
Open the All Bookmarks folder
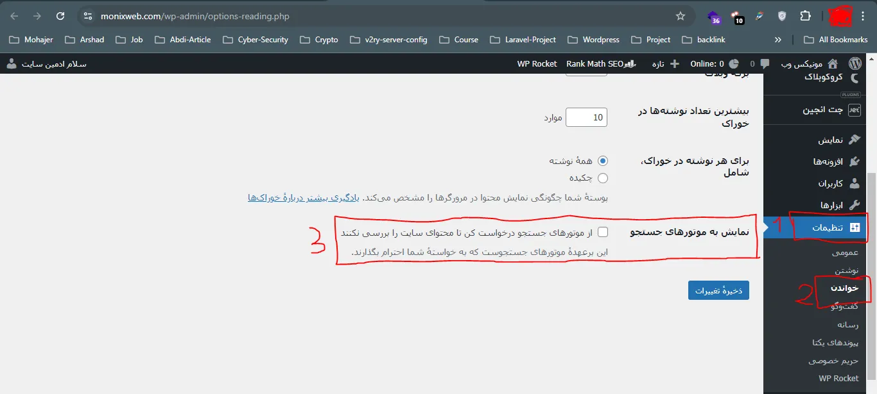pyautogui.click(x=835, y=40)
